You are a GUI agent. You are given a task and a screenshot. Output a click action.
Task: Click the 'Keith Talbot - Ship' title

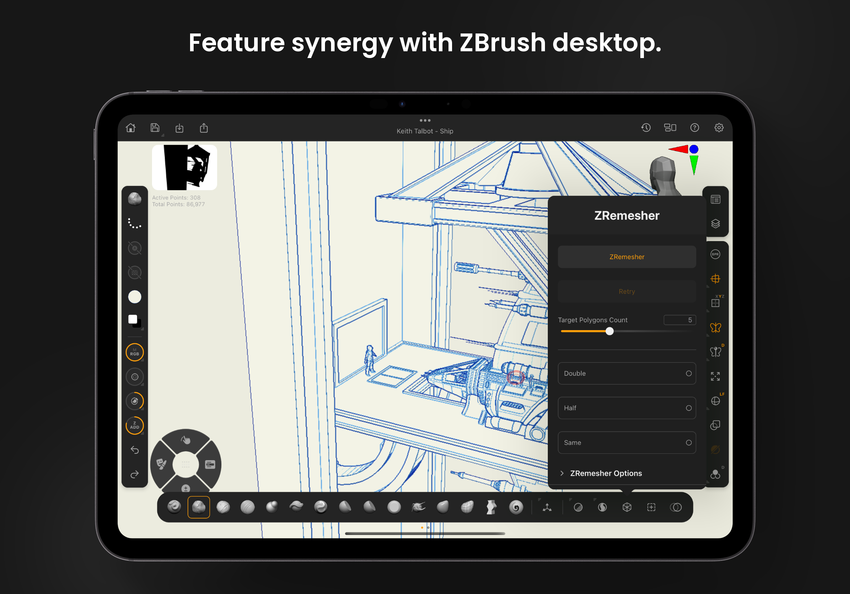[425, 131]
